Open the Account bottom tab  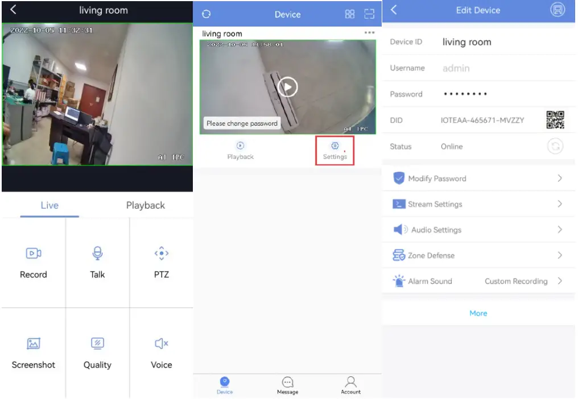350,385
